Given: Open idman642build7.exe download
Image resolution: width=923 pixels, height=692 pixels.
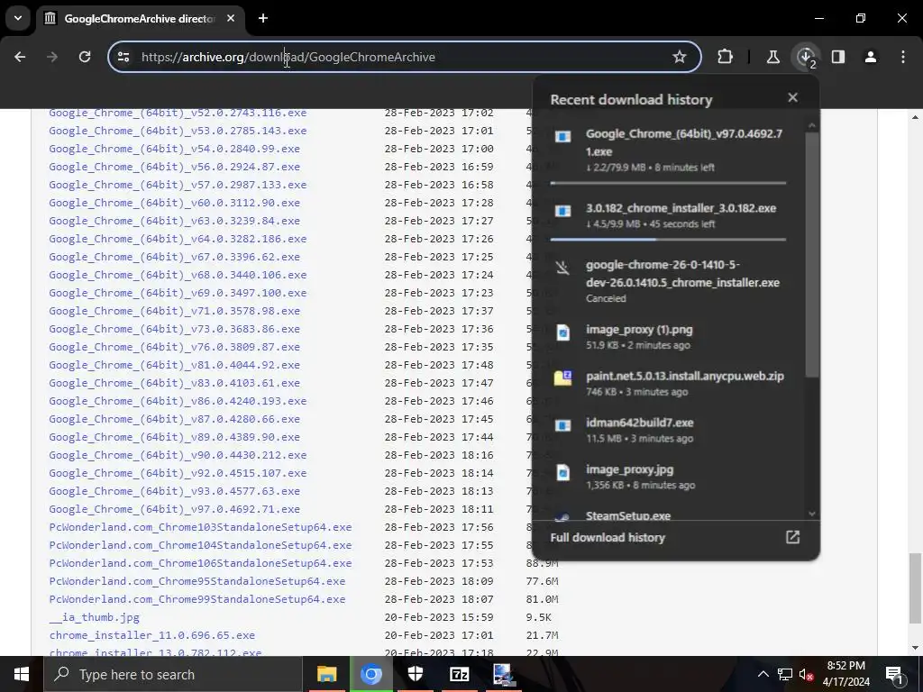Looking at the screenshot, I should (x=668, y=430).
